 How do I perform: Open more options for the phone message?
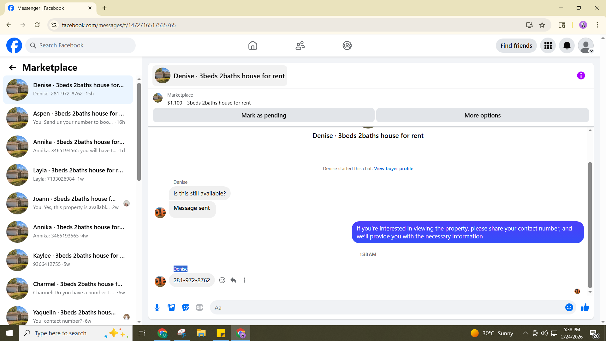(244, 280)
